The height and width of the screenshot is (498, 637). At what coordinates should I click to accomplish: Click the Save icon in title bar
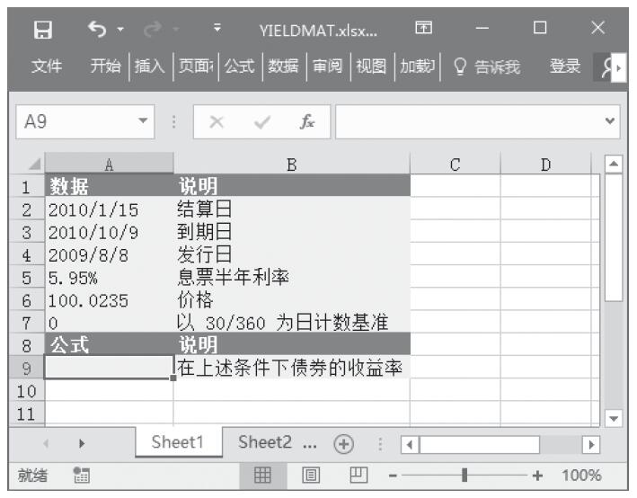(41, 31)
